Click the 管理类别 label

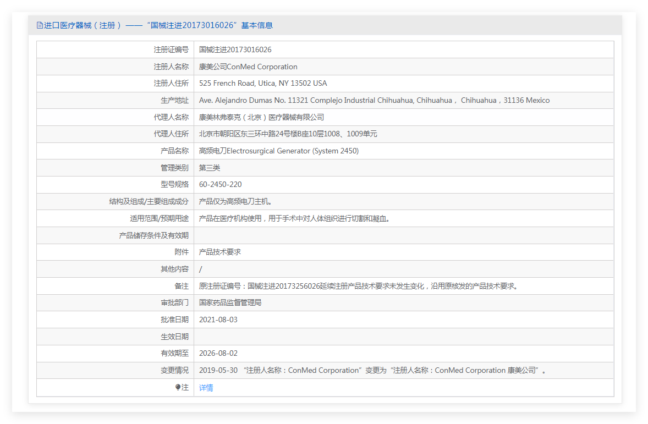click(x=174, y=168)
